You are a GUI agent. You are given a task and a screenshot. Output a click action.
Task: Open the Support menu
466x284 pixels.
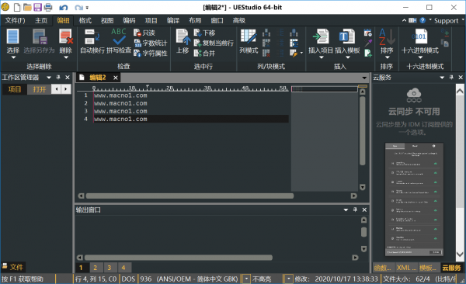coord(446,20)
